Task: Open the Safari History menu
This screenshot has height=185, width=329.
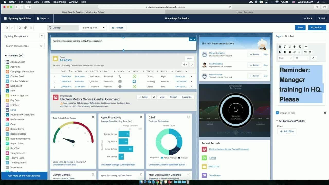Action: 46,2
